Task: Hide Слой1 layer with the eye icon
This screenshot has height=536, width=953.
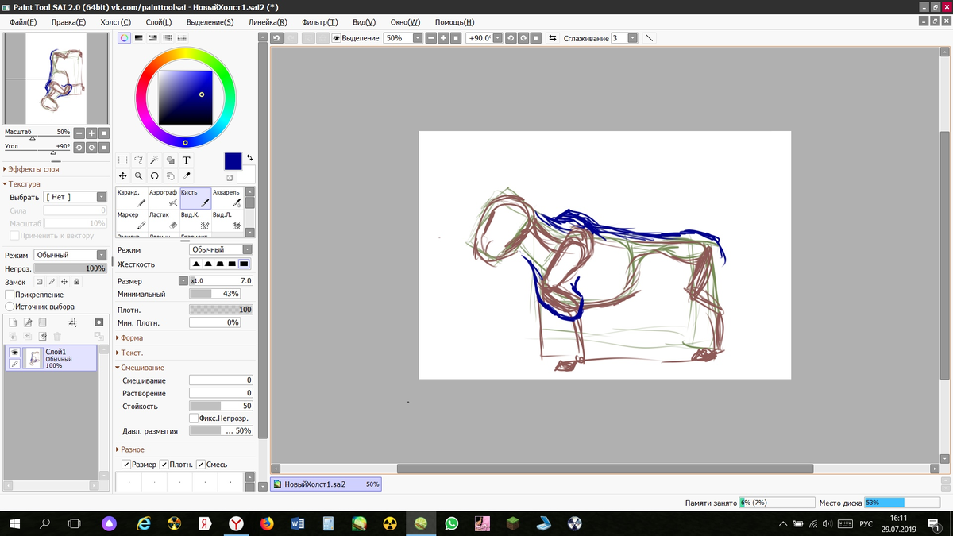Action: [x=14, y=352]
